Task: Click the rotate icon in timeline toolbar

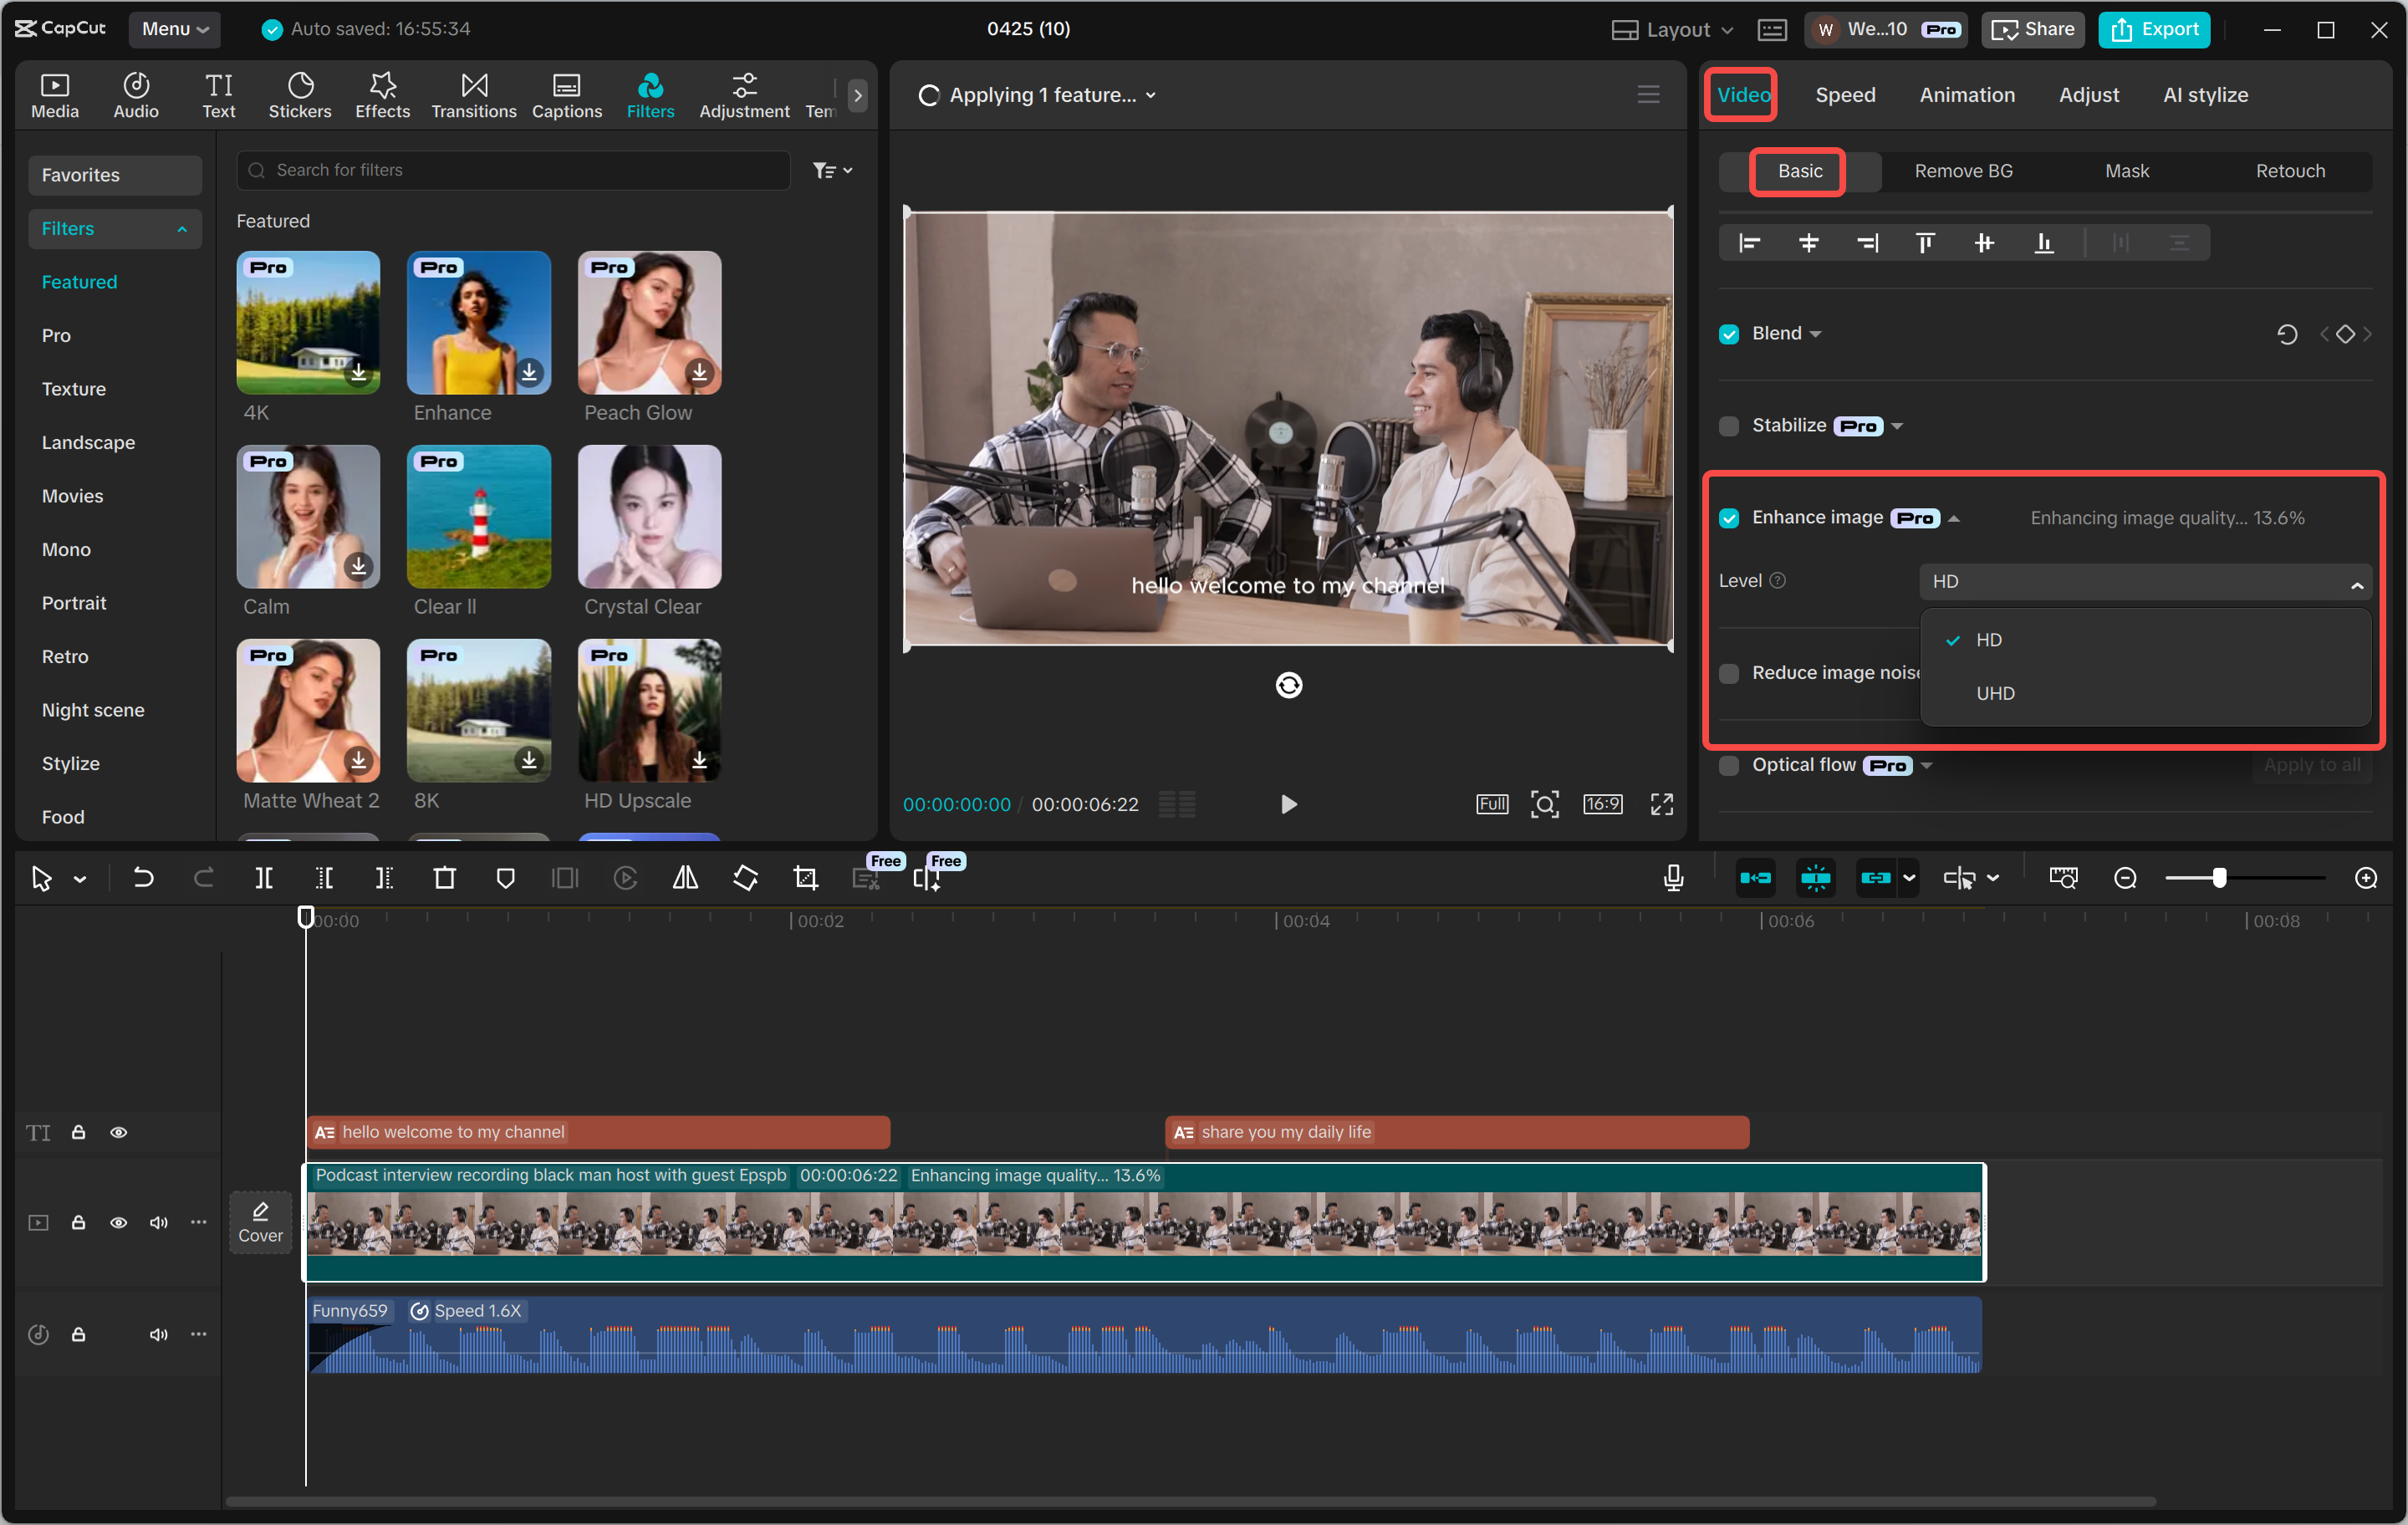Action: coord(745,879)
